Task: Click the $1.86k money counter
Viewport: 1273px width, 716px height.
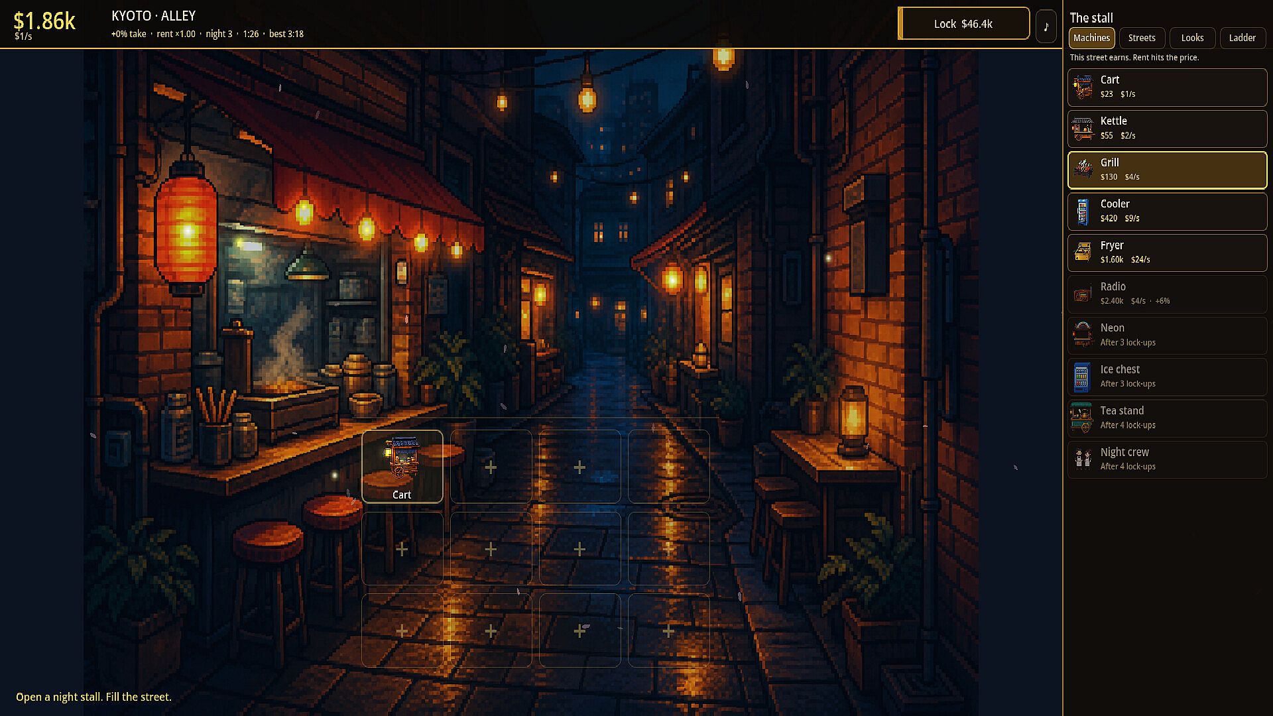Action: click(x=44, y=21)
